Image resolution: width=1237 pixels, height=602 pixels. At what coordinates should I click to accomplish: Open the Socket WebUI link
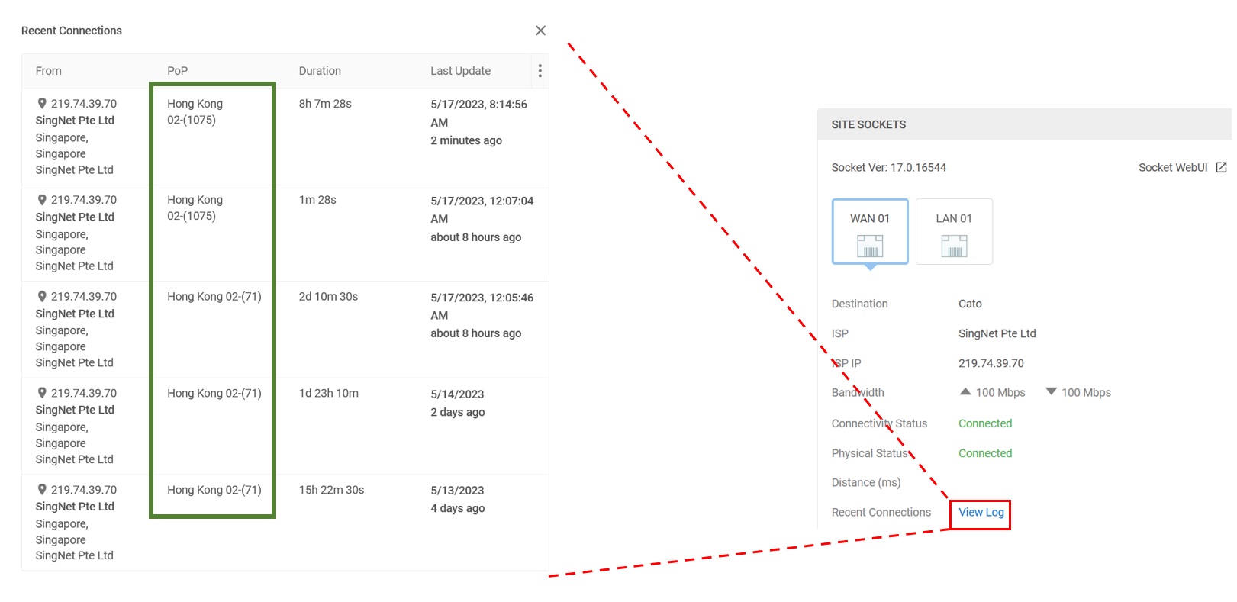point(1172,167)
